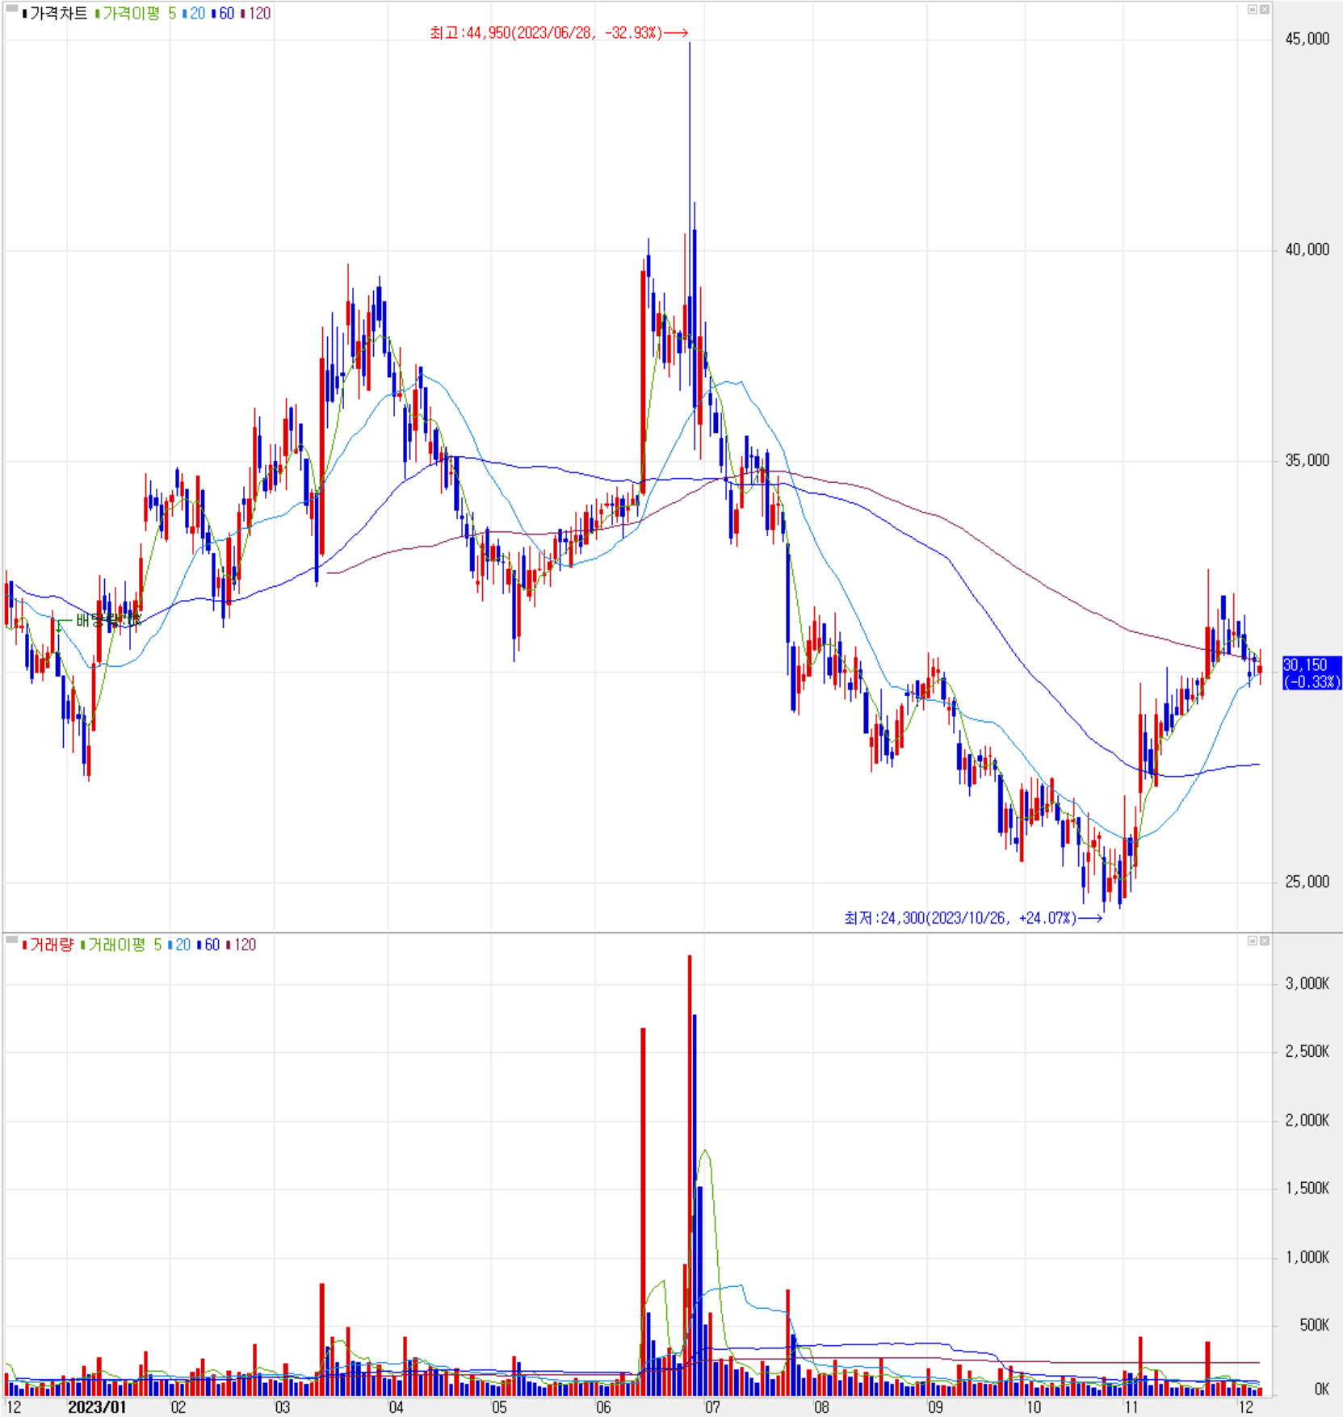
Task: Select the 가격차트 legend label
Action: point(58,14)
